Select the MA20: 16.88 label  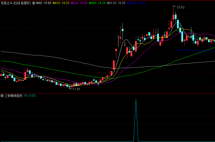tap(79, 3)
